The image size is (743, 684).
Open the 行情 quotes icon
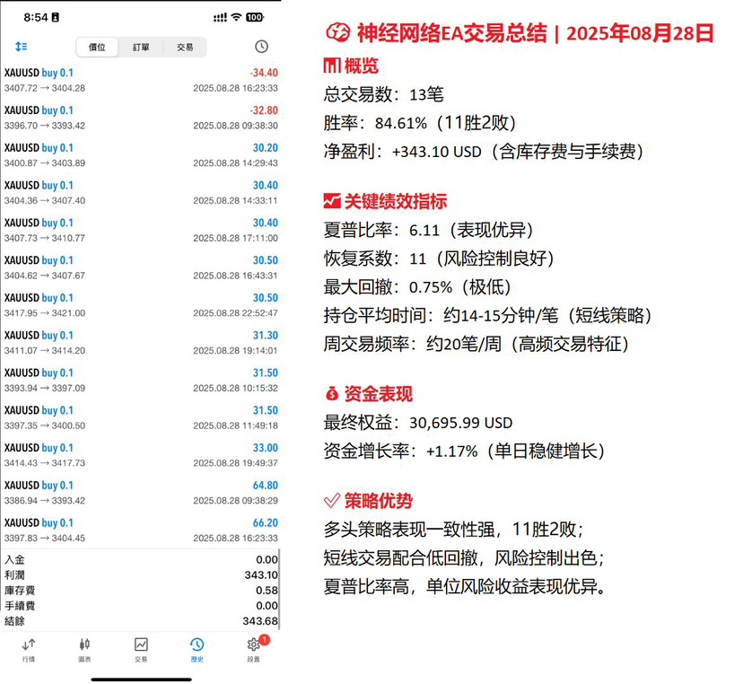click(x=29, y=650)
